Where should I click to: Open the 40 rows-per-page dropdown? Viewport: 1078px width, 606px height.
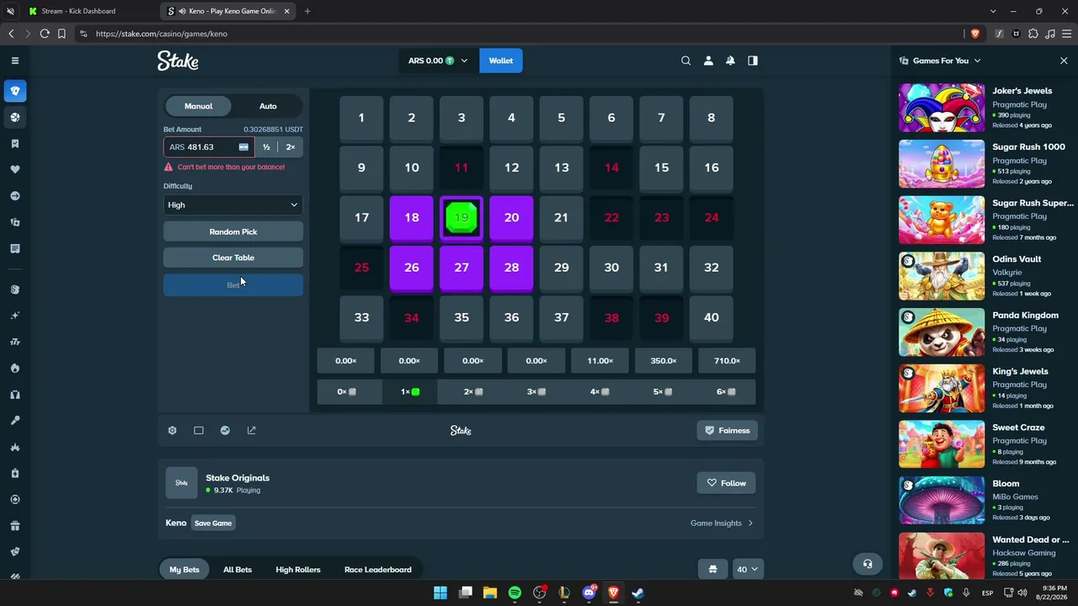tap(747, 570)
